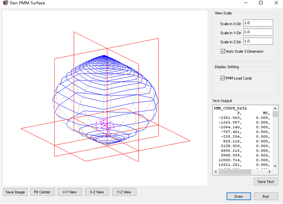Click the value 3158.920 in text output
The height and width of the screenshot is (204, 283).
click(x=231, y=146)
